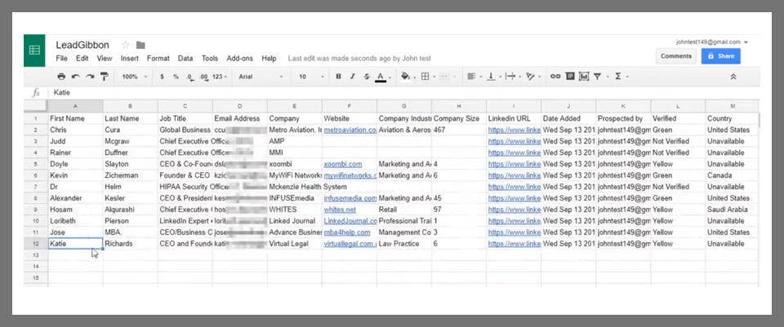The width and height of the screenshot is (784, 327).
Task: Open the Add-ons menu
Action: pos(239,59)
